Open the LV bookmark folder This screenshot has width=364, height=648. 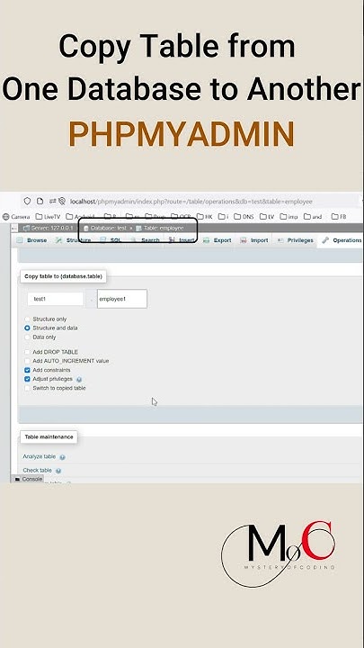point(267,217)
